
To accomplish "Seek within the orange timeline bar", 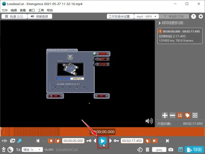I will 102,132.
